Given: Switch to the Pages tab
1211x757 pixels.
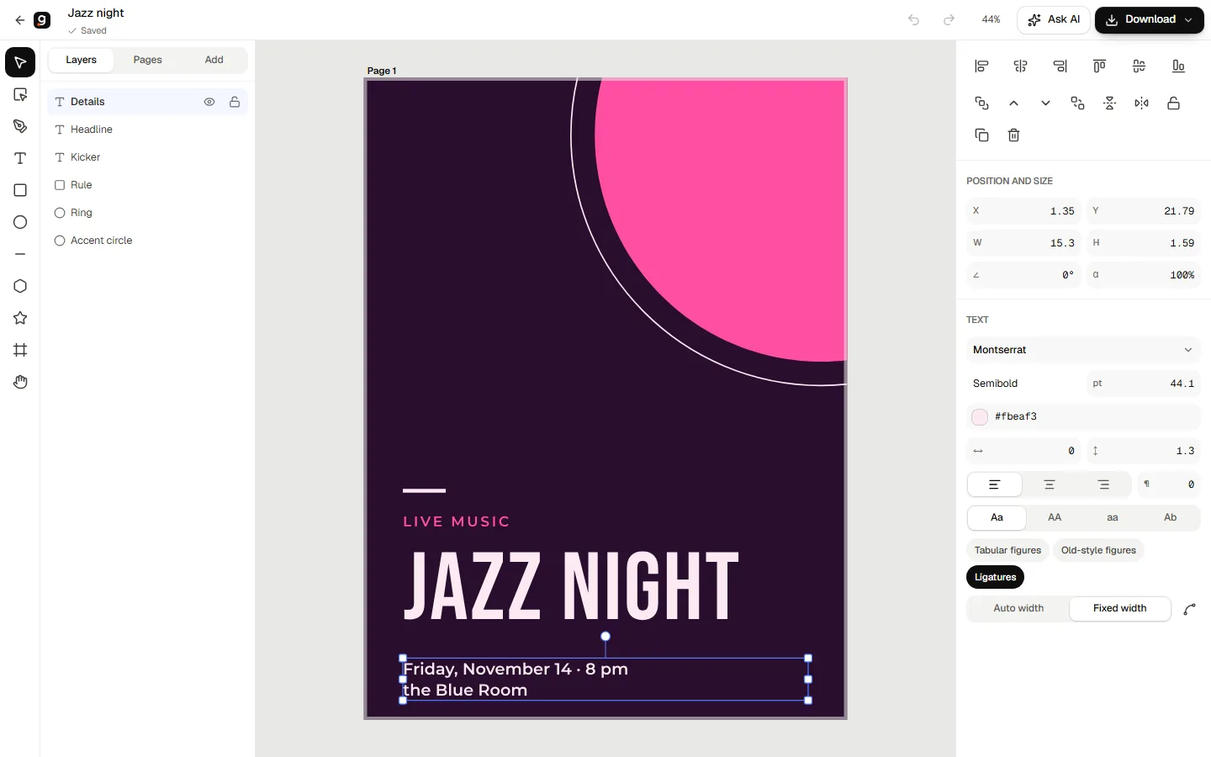Looking at the screenshot, I should (x=147, y=60).
